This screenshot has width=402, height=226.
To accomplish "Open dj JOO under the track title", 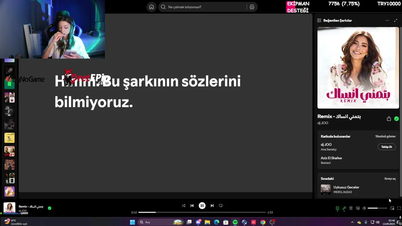I will coord(323,123).
